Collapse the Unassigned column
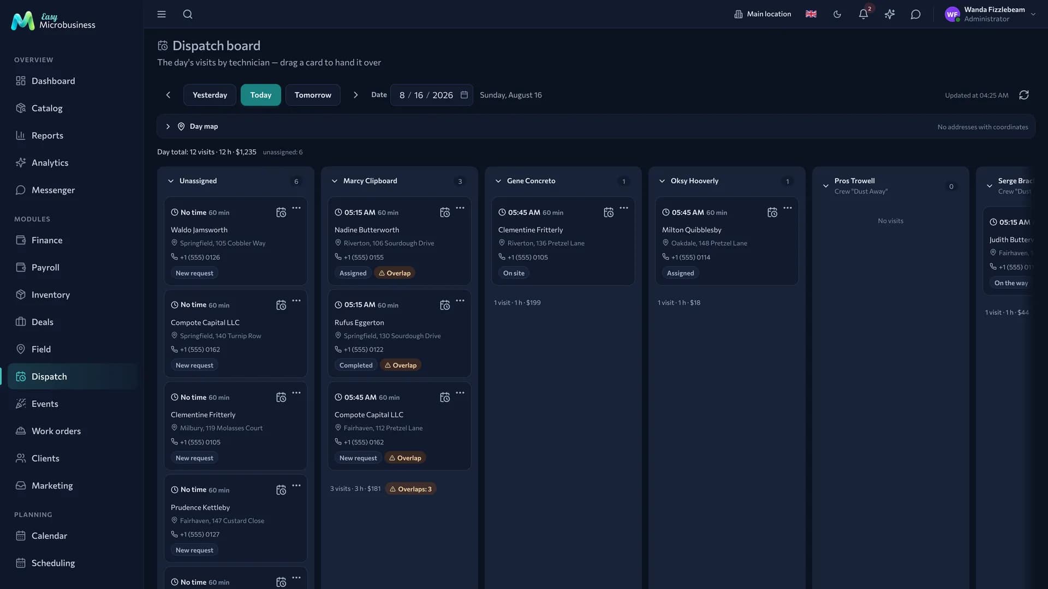Viewport: 1048px width, 589px height. point(171,181)
